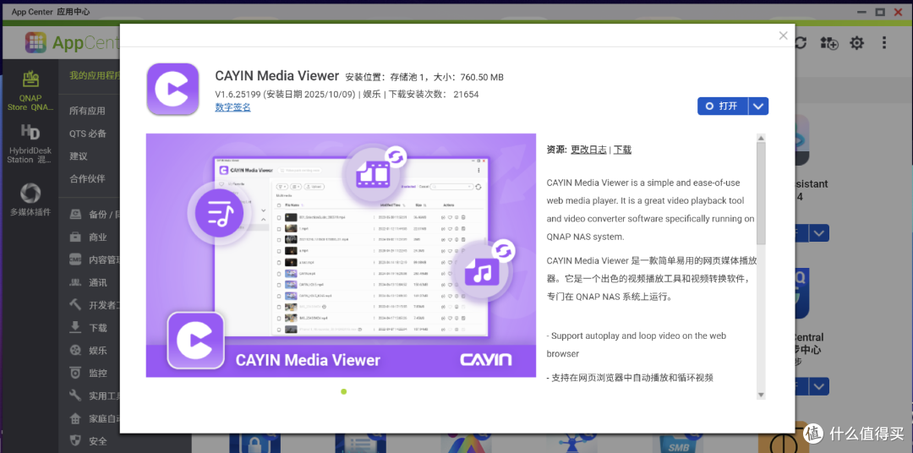Close the app details dialog
This screenshot has height=453, width=913.
783,35
